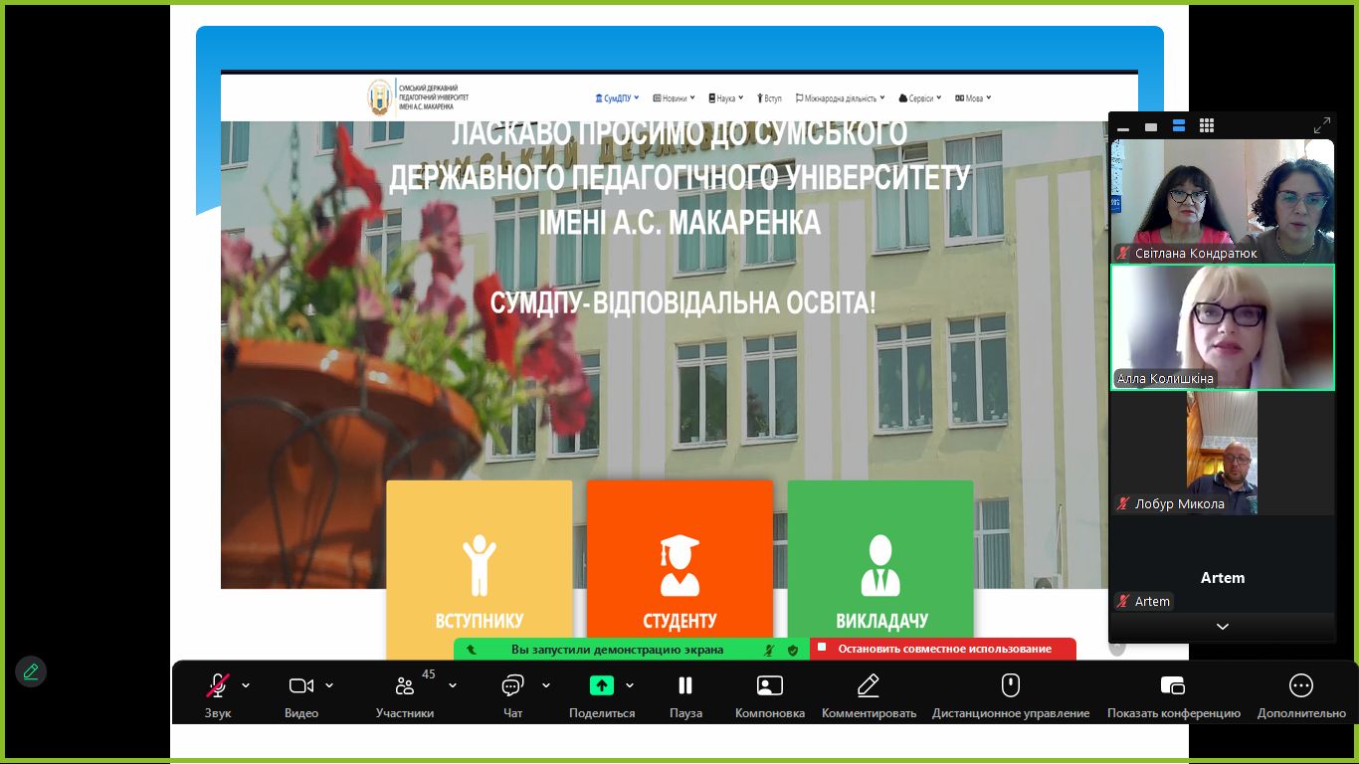The image size is (1359, 764).
Task: Click the participant count 45
Action: tap(429, 673)
